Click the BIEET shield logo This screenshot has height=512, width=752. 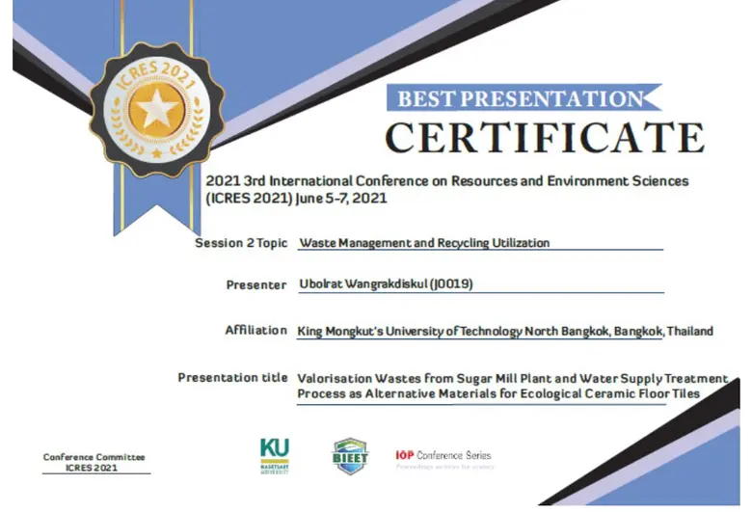[x=349, y=455]
